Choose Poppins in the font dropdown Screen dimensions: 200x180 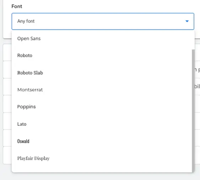click(x=102, y=107)
